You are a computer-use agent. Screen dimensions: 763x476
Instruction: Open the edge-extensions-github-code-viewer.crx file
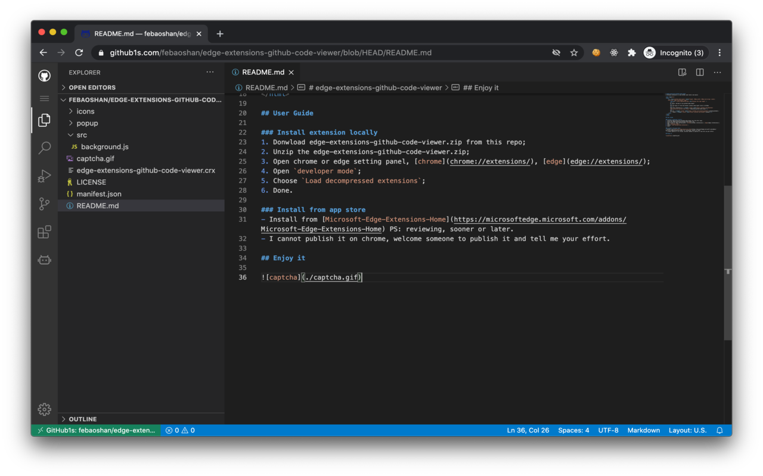[141, 170]
